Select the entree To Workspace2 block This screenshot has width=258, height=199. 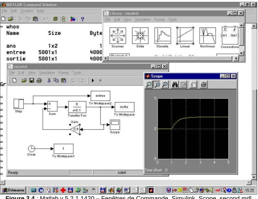pyautogui.click(x=100, y=96)
